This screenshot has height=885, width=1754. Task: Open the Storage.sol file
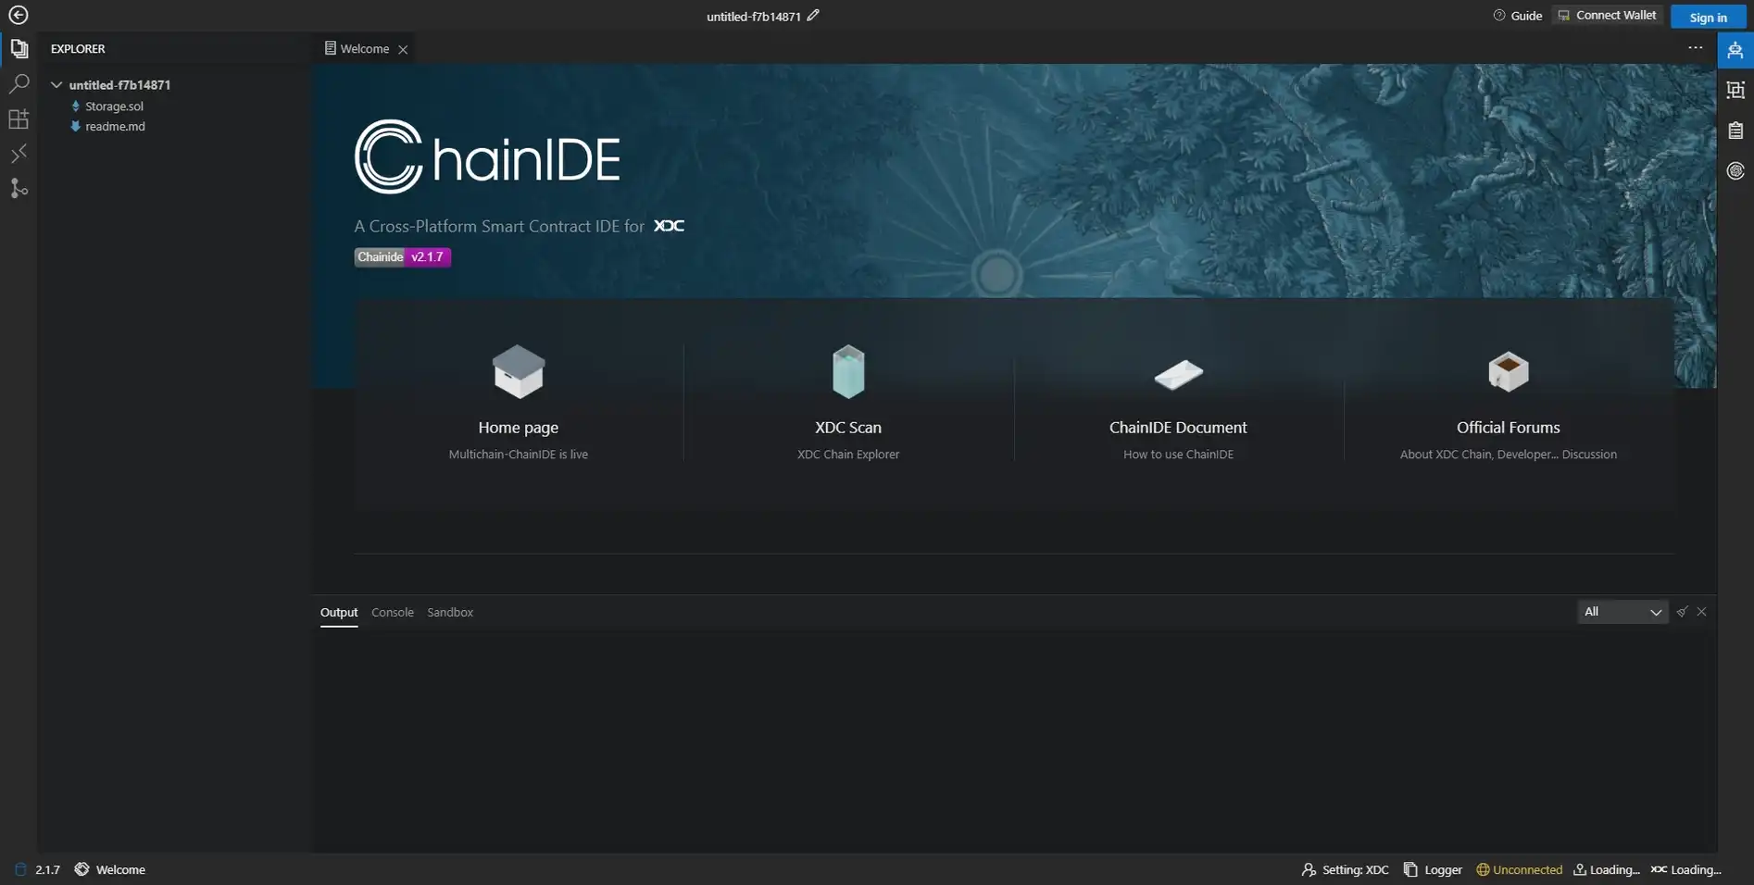click(x=114, y=106)
